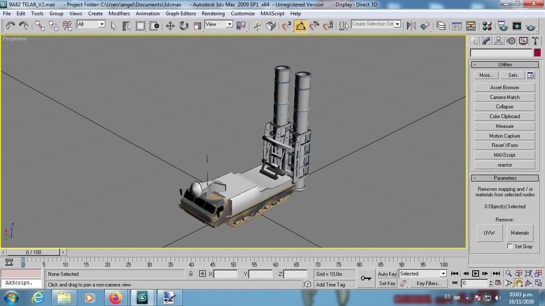The image size is (545, 306).
Task: Toggle Key Mode next to frame field
Action: [455, 283]
